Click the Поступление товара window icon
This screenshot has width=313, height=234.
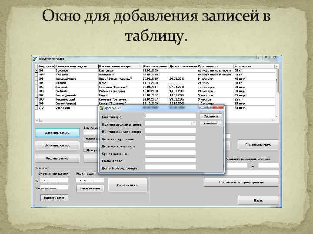(x=34, y=58)
